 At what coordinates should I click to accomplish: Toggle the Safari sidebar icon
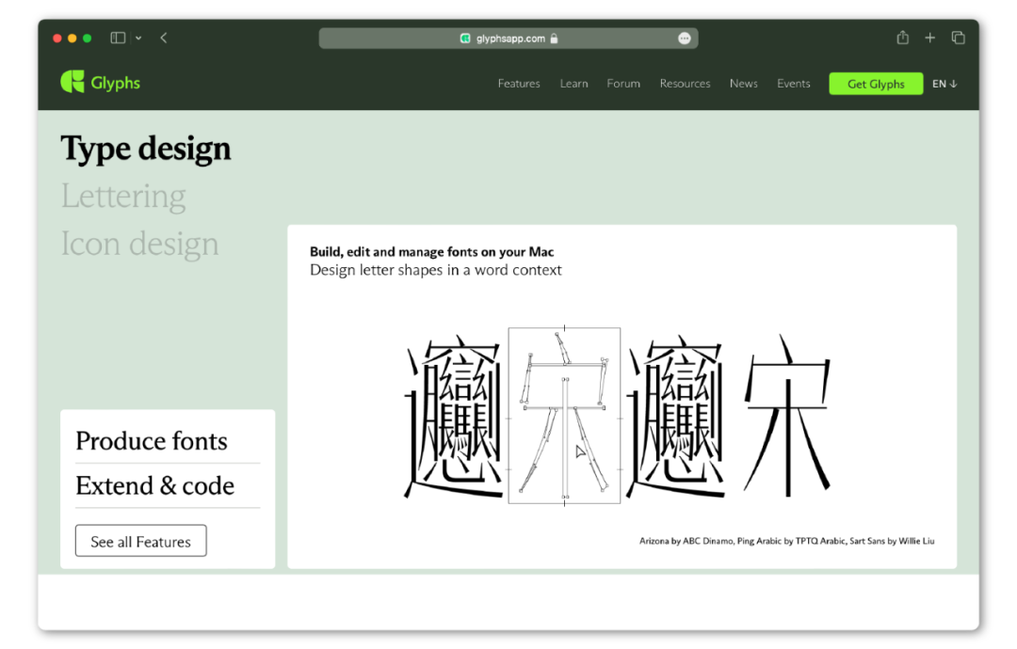pyautogui.click(x=118, y=39)
